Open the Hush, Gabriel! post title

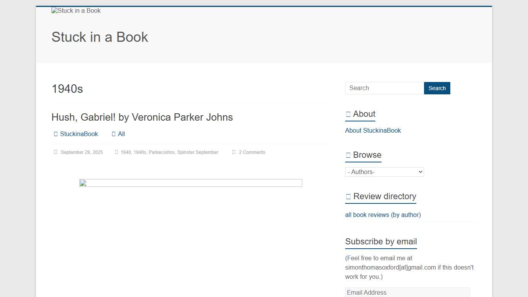point(142,117)
